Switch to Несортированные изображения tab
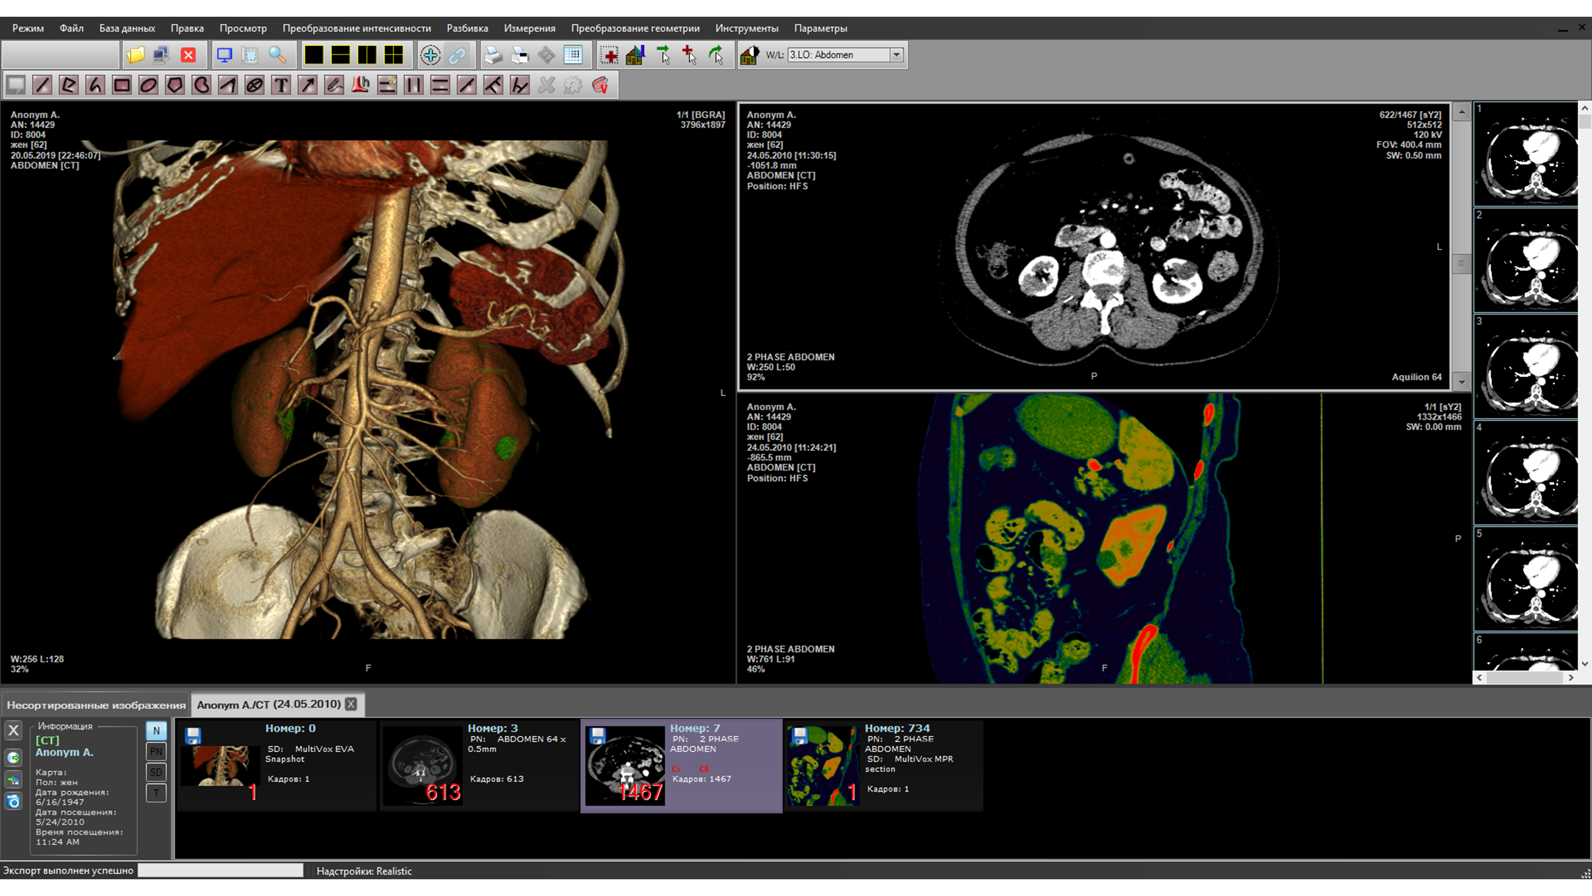This screenshot has height=896, width=1592. coord(96,705)
